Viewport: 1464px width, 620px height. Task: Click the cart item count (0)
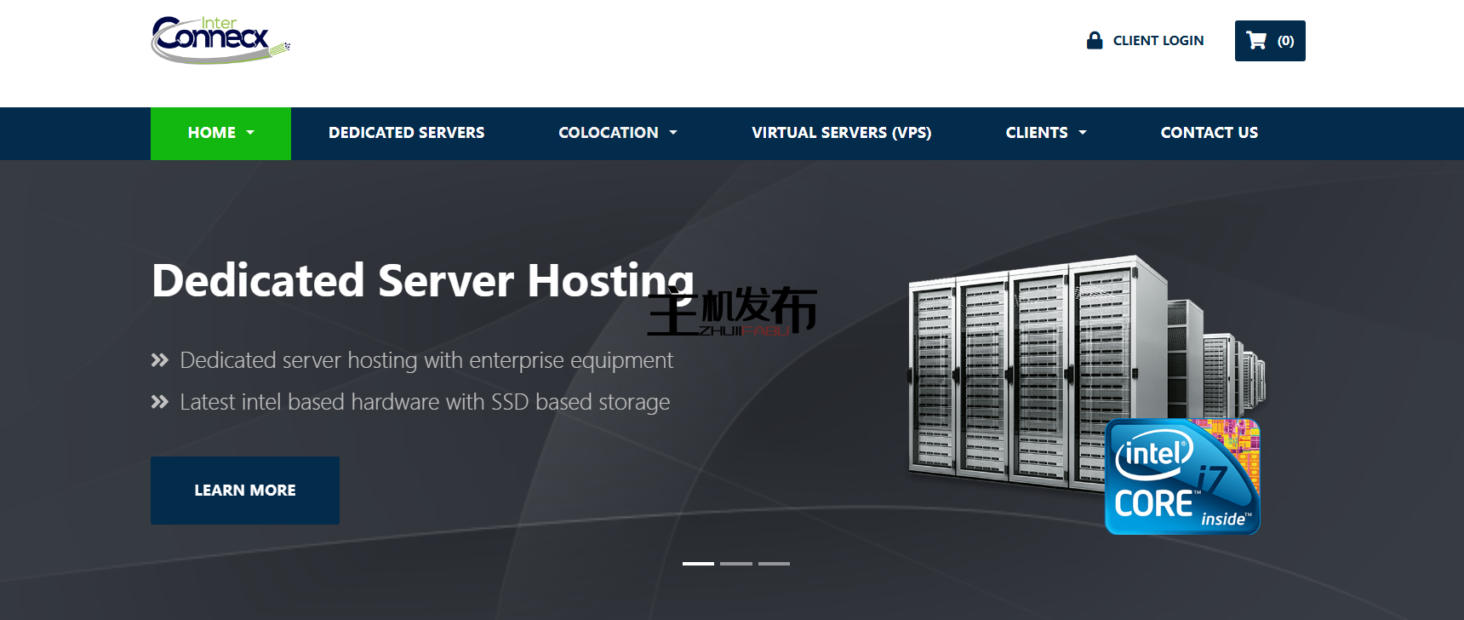click(x=1285, y=41)
